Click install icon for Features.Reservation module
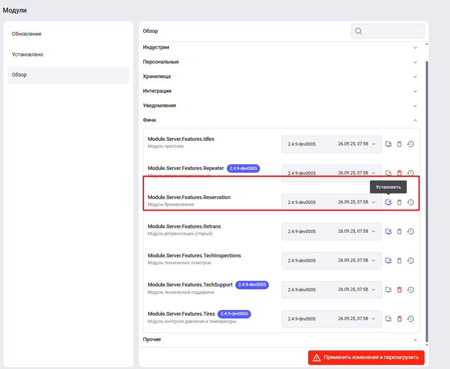The width and height of the screenshot is (450, 369). [389, 202]
